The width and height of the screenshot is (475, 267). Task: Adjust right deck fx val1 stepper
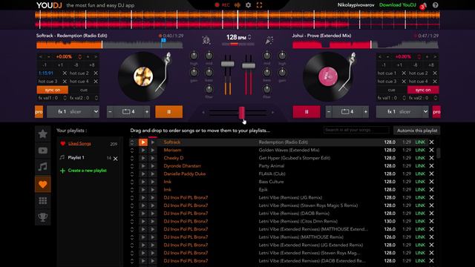tap(404, 98)
